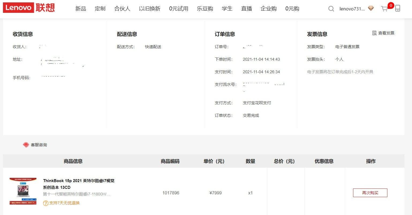Click the 收货信息 heading

[x=23, y=34]
